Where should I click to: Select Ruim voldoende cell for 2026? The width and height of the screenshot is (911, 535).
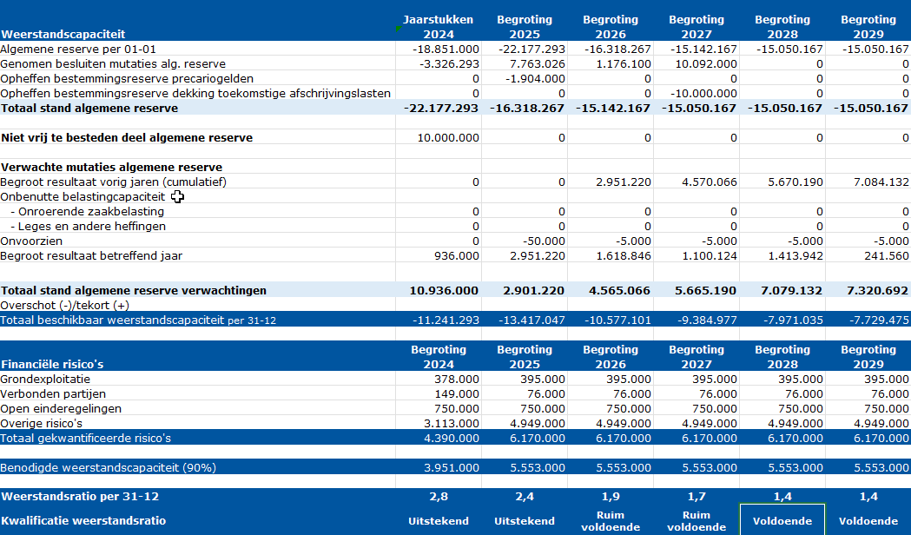coord(610,521)
